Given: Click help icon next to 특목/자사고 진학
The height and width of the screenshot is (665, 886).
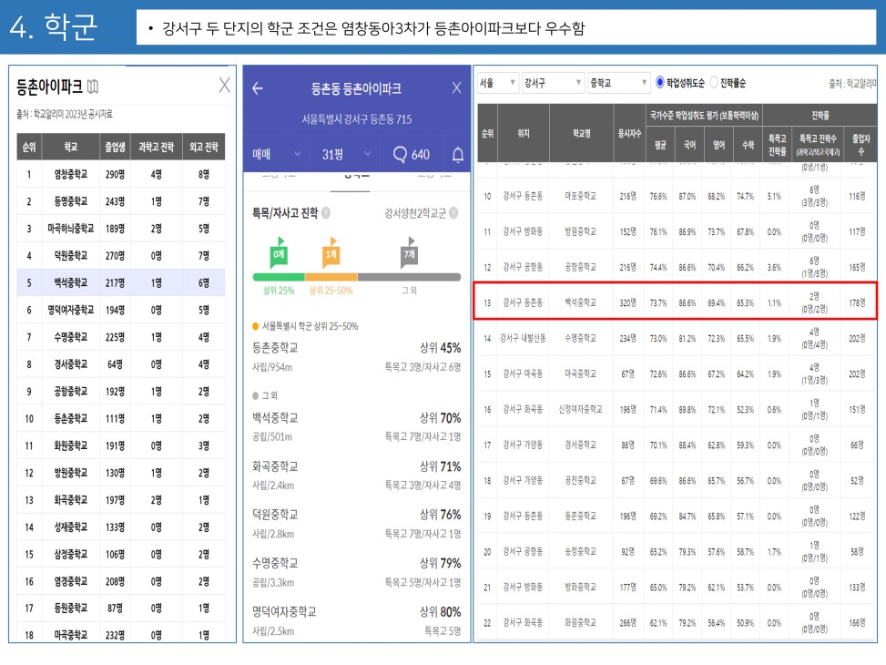Looking at the screenshot, I should tap(326, 213).
